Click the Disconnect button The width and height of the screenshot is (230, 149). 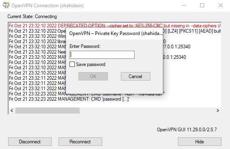point(30,142)
